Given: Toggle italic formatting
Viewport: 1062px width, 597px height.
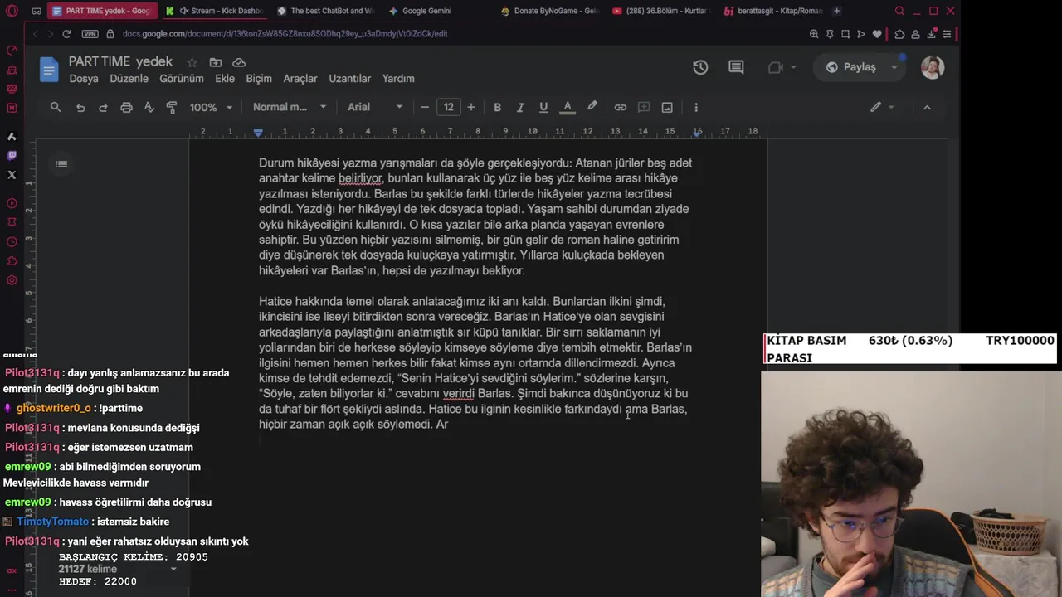Looking at the screenshot, I should pos(520,107).
